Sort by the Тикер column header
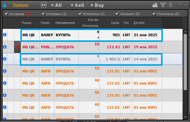190x122 pixels. (47, 23)
